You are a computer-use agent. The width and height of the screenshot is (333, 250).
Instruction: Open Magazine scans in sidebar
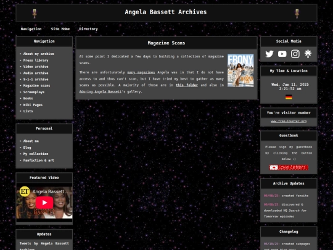[36, 86]
